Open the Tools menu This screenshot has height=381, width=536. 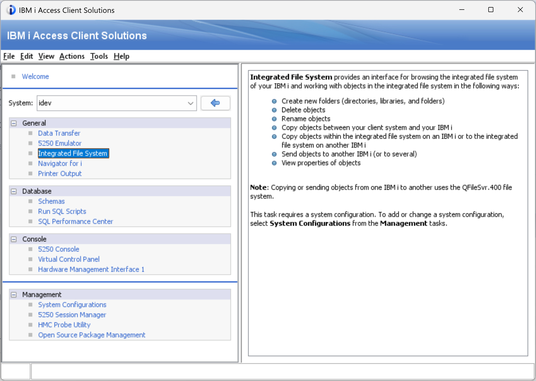[x=99, y=56]
